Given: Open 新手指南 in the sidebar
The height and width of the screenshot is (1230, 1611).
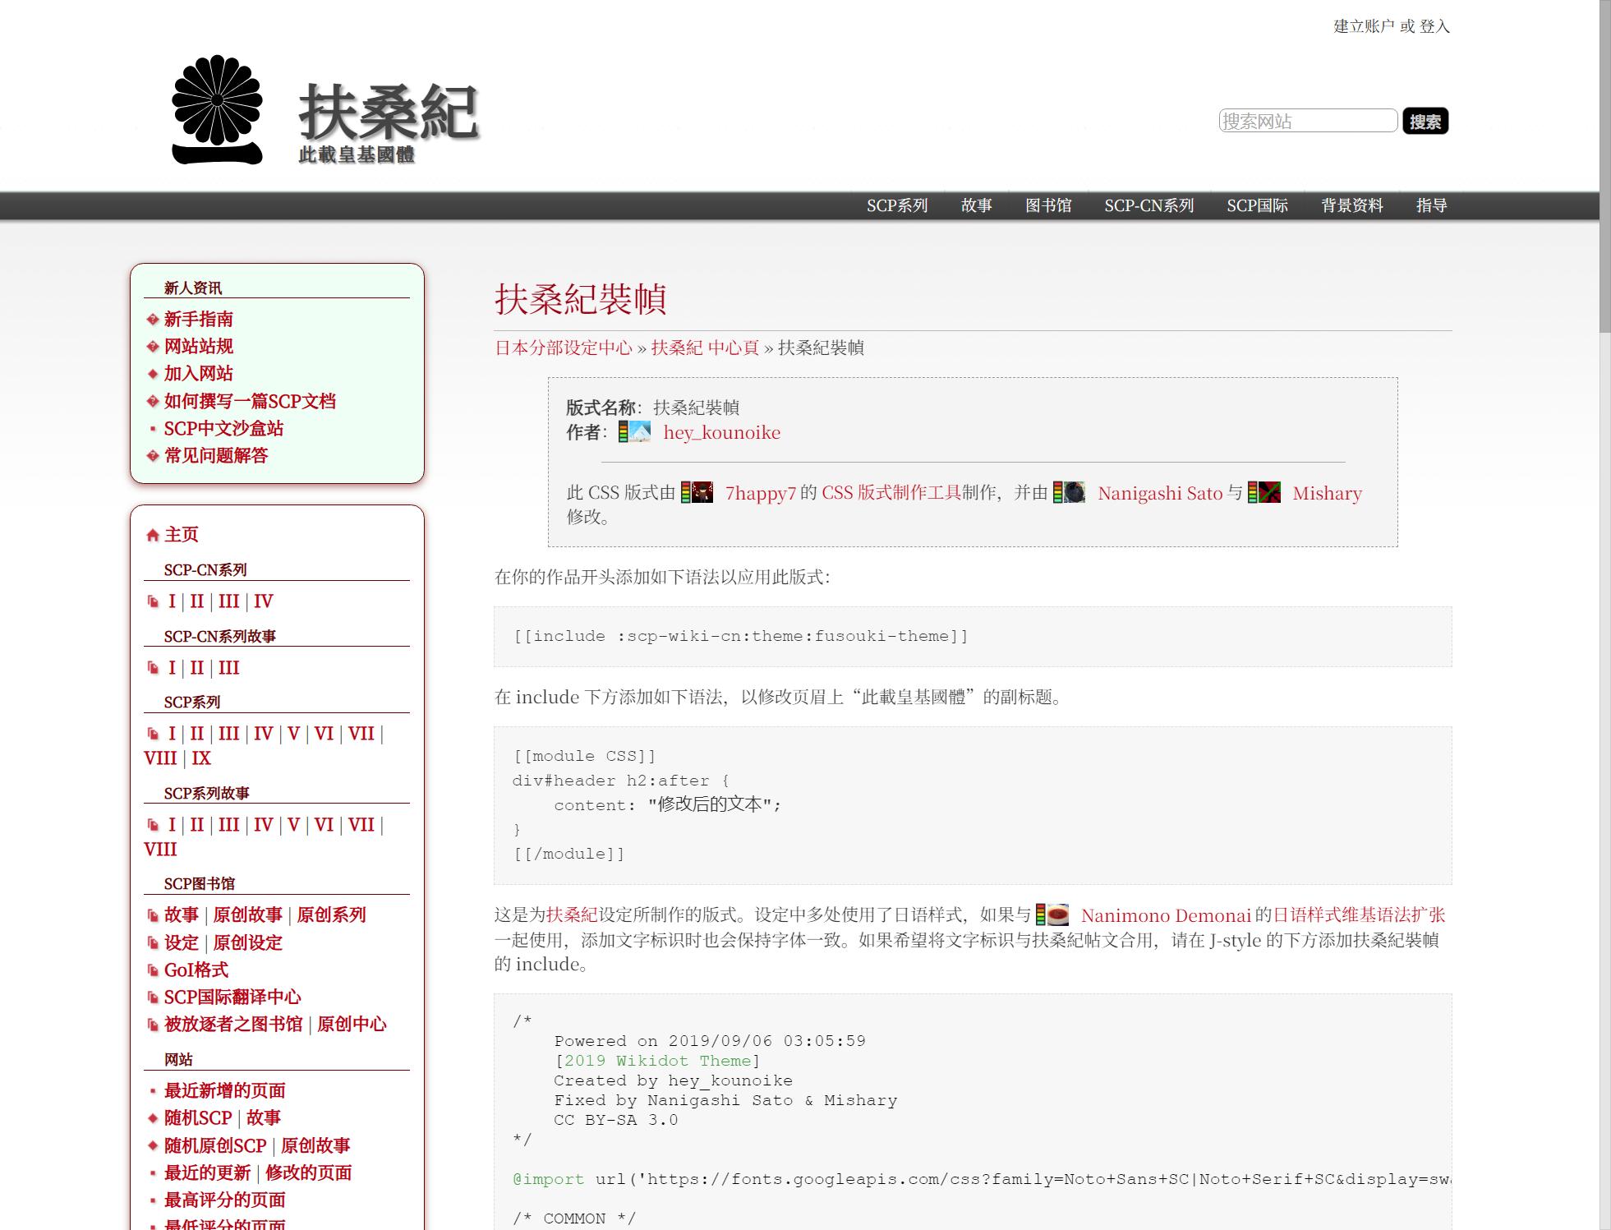Looking at the screenshot, I should [x=198, y=319].
